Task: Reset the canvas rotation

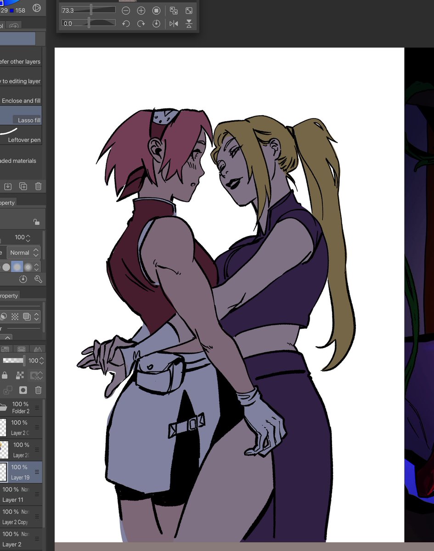Action: tap(156, 23)
